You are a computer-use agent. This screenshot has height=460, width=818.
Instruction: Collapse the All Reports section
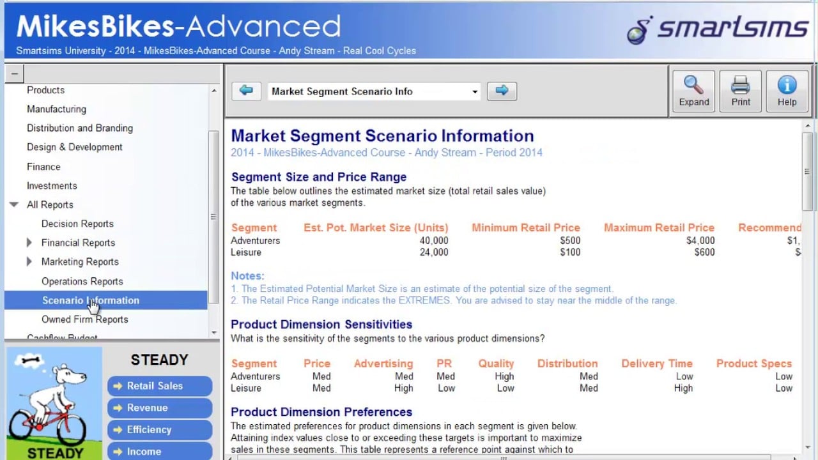(14, 205)
